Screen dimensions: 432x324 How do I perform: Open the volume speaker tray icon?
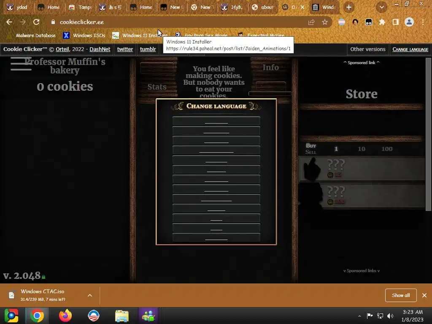coord(390,316)
